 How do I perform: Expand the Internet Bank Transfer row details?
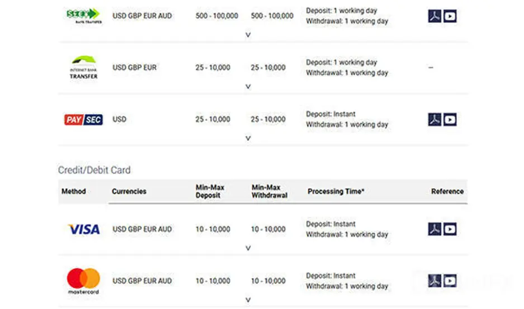[248, 87]
